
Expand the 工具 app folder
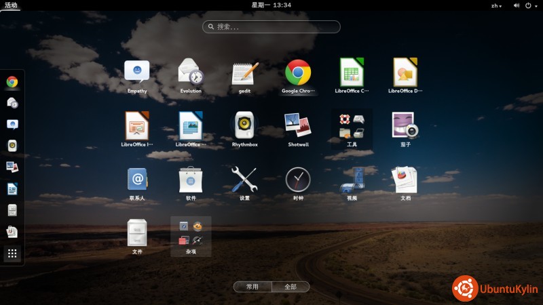pyautogui.click(x=352, y=127)
